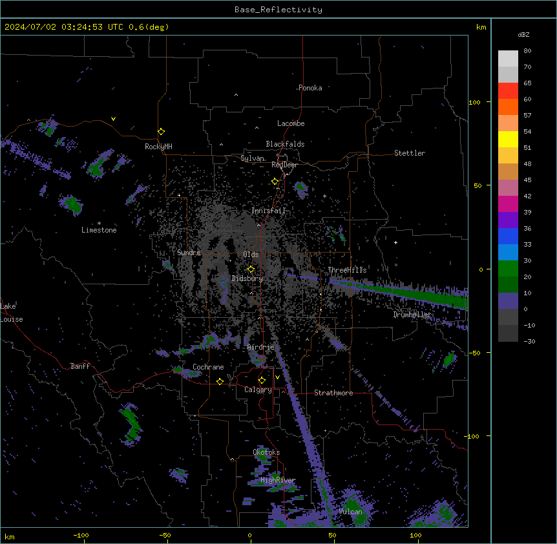This screenshot has height=544, width=557.
Task: Click the Olds label
Action: coord(251,255)
